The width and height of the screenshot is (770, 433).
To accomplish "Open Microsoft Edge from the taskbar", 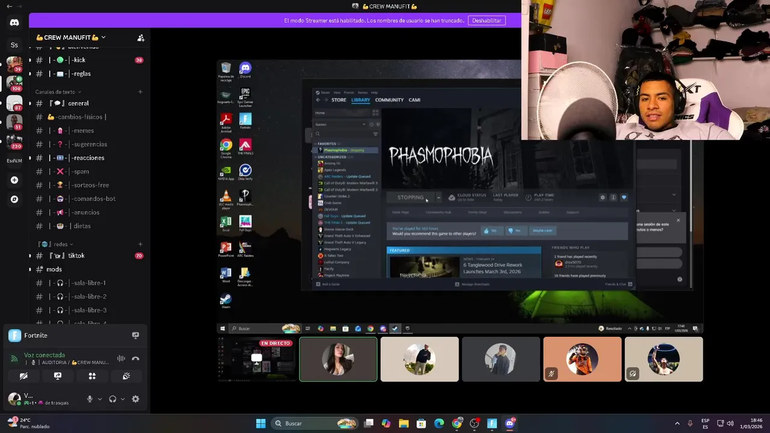I will point(439,423).
